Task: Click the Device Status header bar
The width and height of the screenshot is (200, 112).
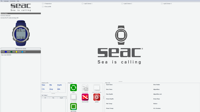Action: point(21,13)
